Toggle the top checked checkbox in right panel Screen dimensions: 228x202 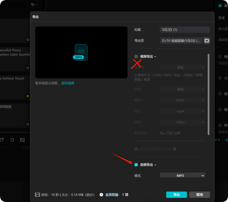[x=220, y=6]
